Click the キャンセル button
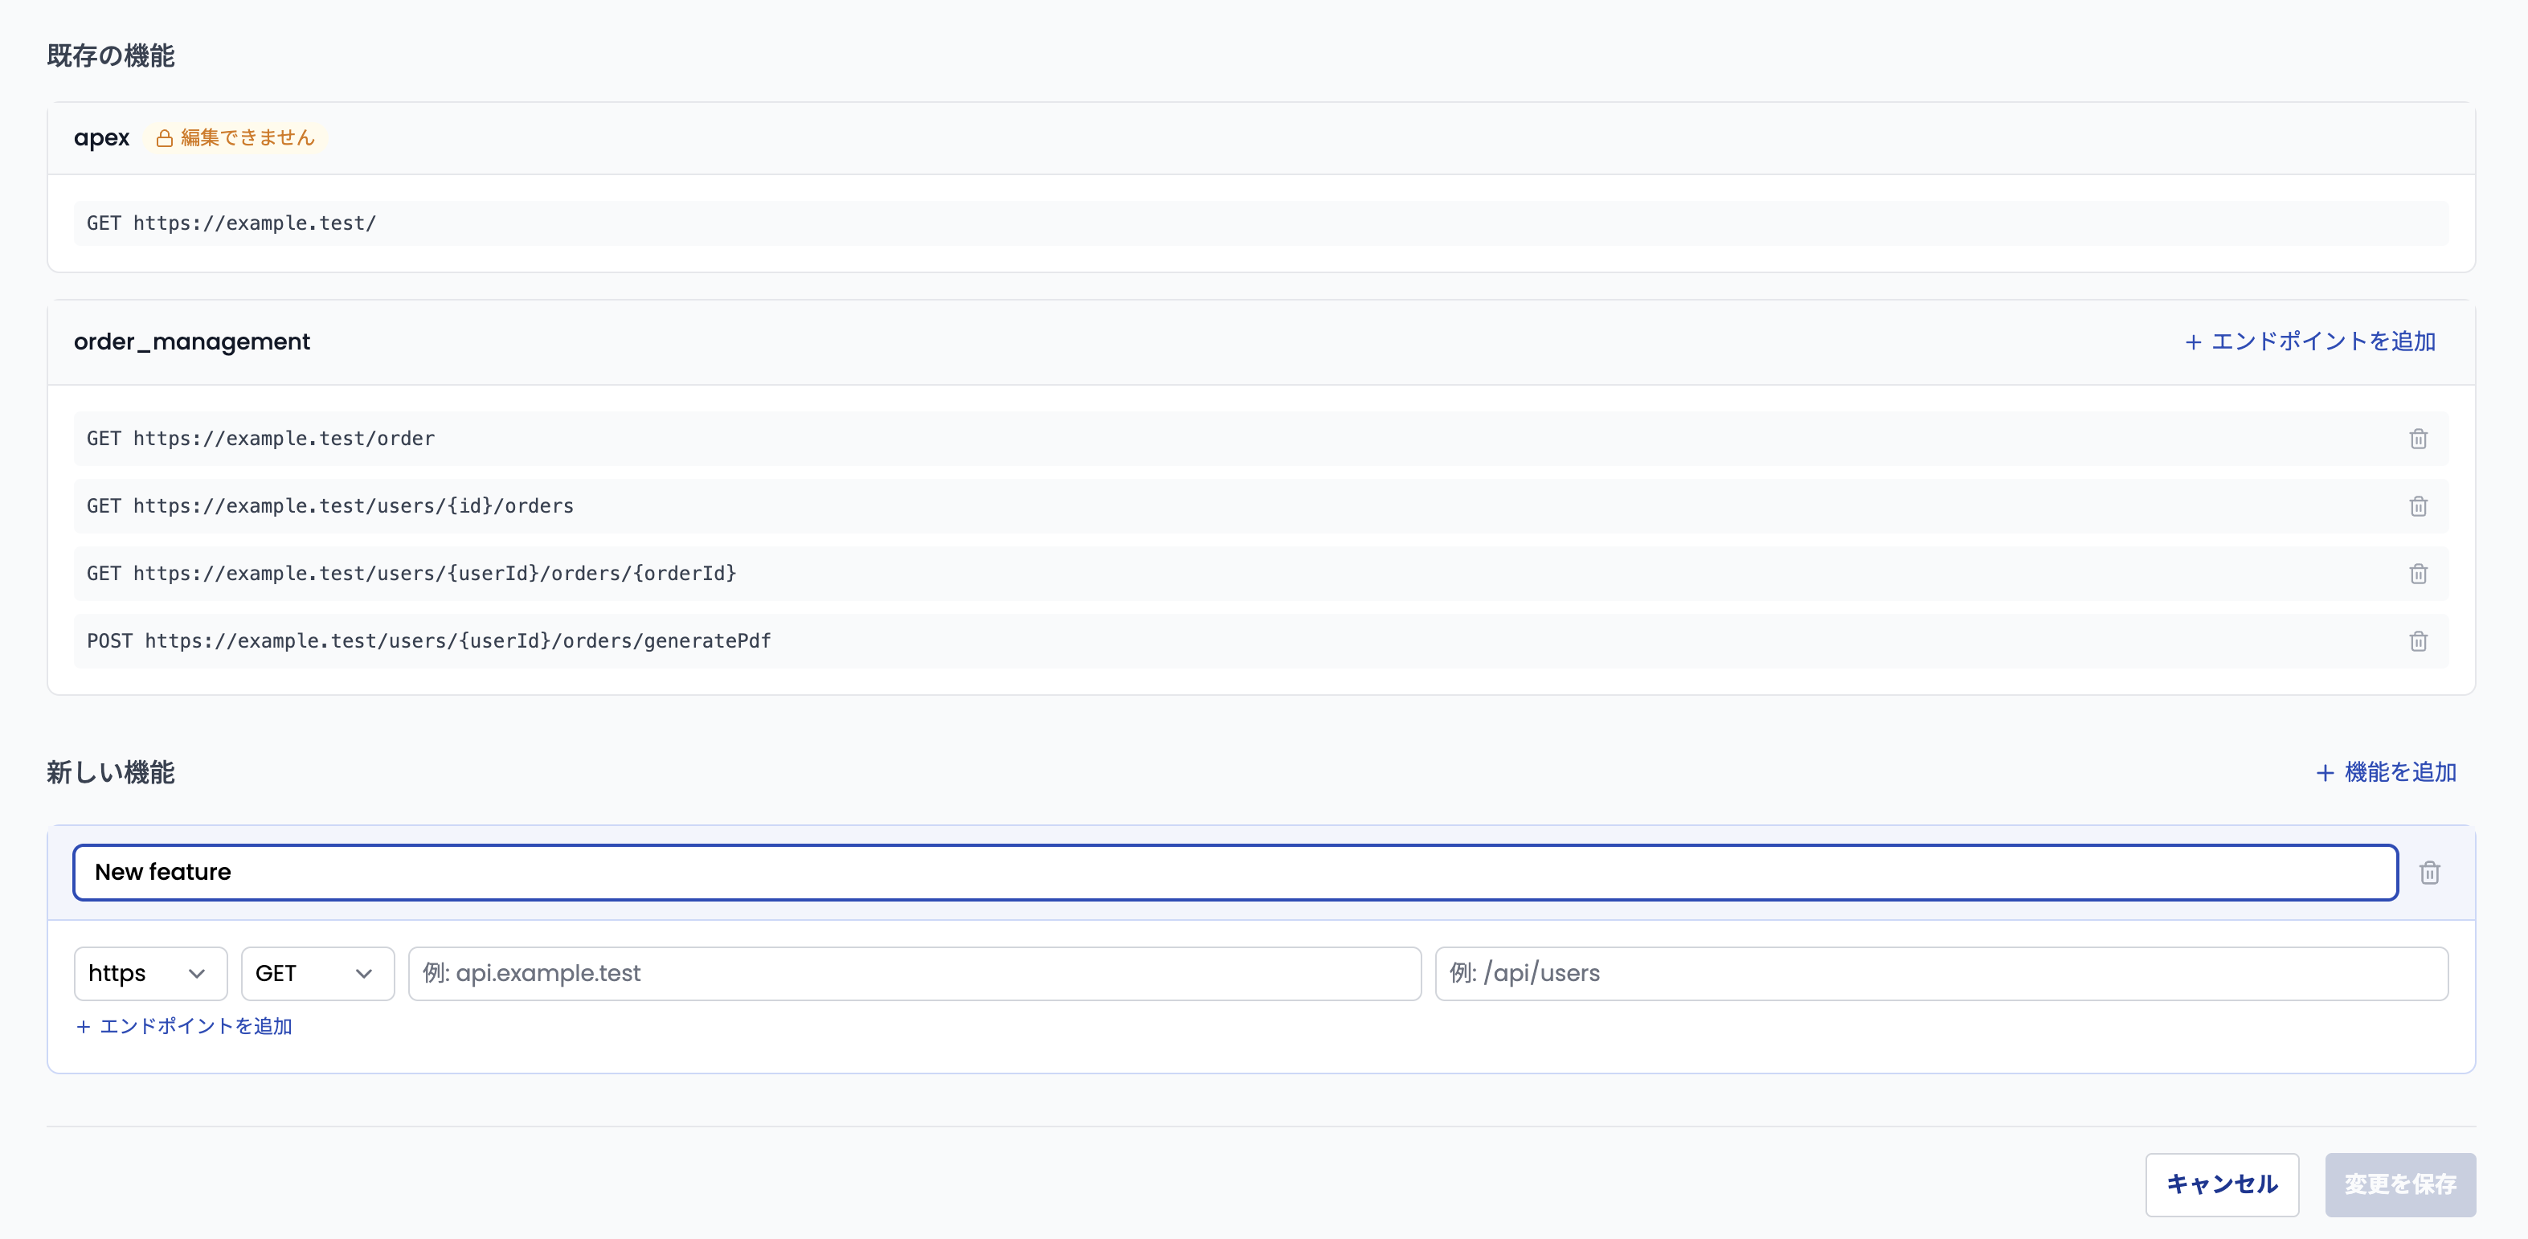Image resolution: width=2528 pixels, height=1239 pixels. tap(2222, 1184)
